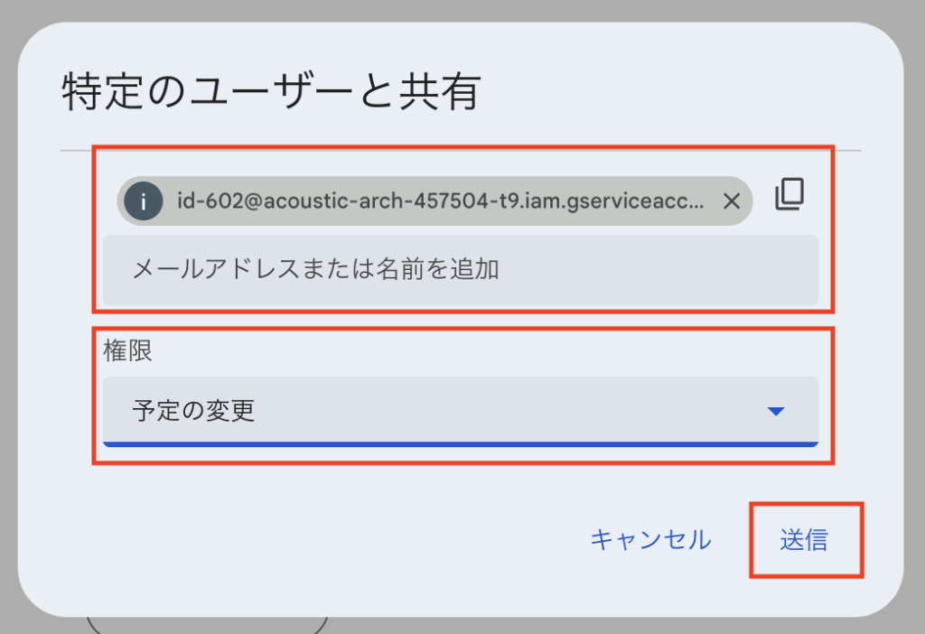Screen dimensions: 925x634
Task: Click the gap between the email chip and copy icon
Action: click(x=763, y=201)
